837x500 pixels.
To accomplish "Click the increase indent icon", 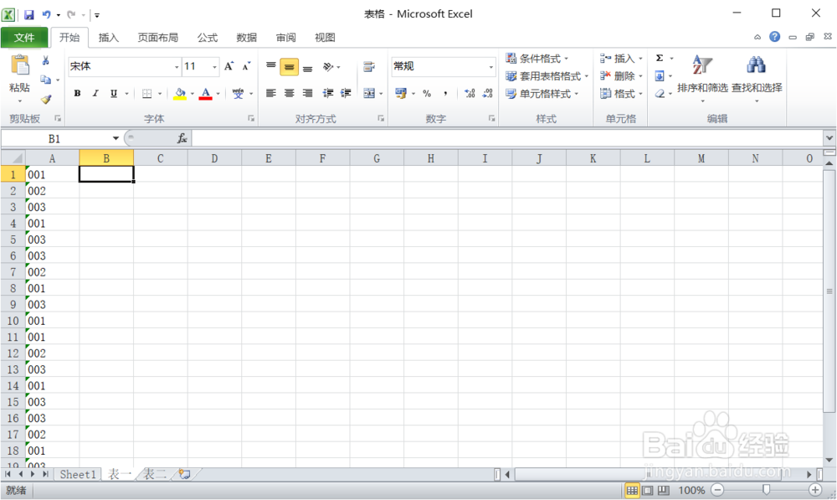I will pyautogui.click(x=346, y=94).
